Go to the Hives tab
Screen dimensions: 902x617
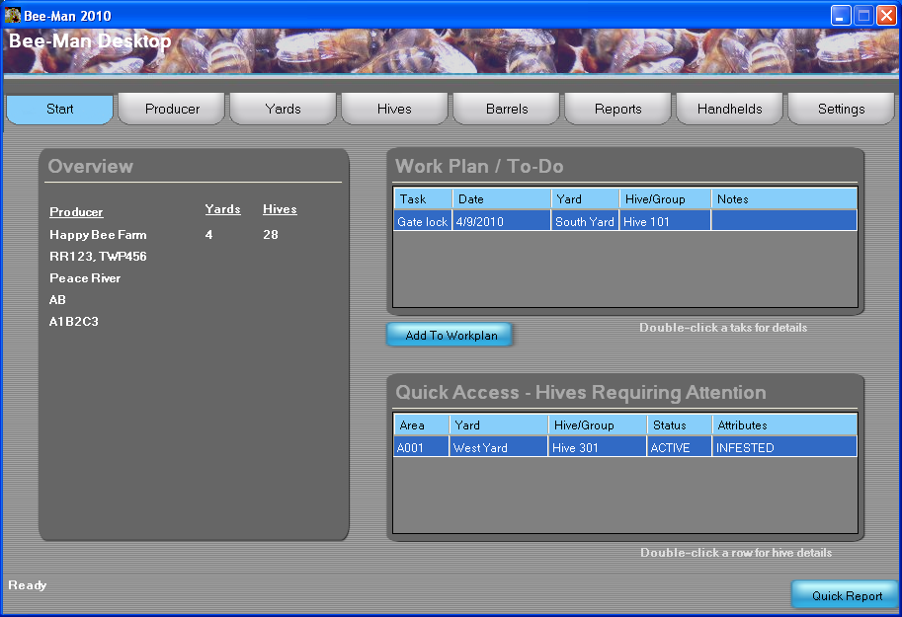[395, 109]
